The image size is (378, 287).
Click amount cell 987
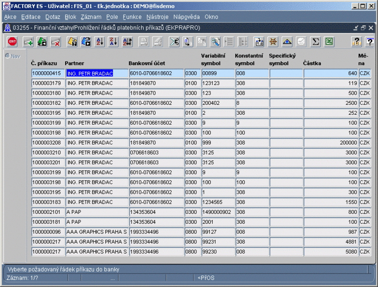[x=331, y=232]
